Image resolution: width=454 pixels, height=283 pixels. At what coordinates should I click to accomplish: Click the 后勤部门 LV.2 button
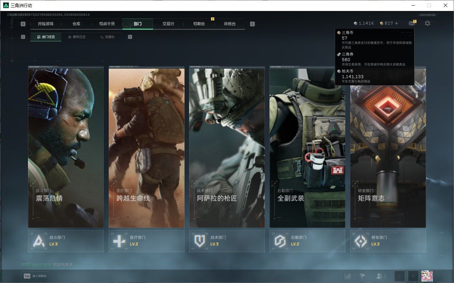click(307, 241)
